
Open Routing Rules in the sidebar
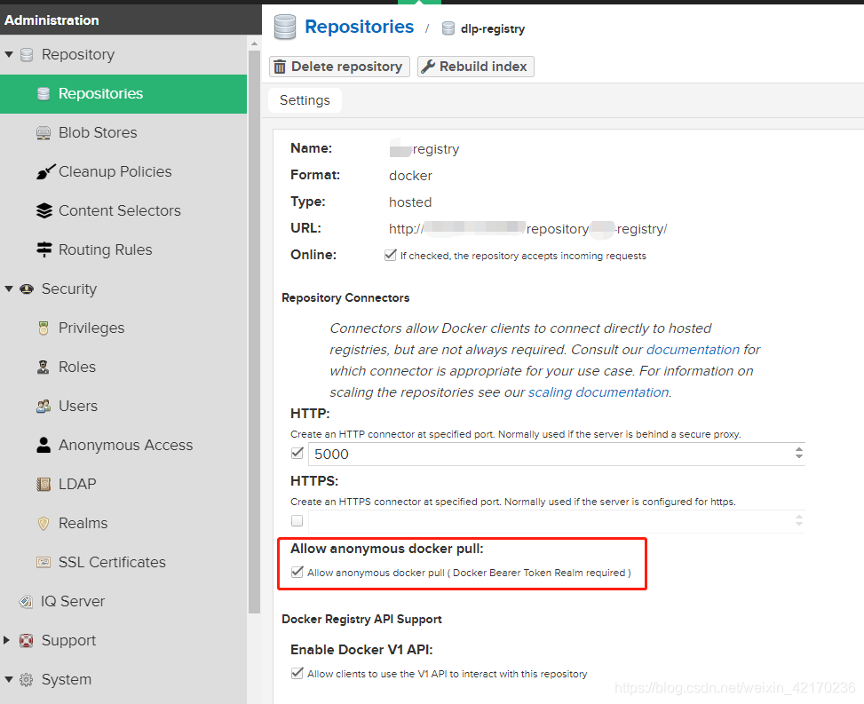[123, 250]
